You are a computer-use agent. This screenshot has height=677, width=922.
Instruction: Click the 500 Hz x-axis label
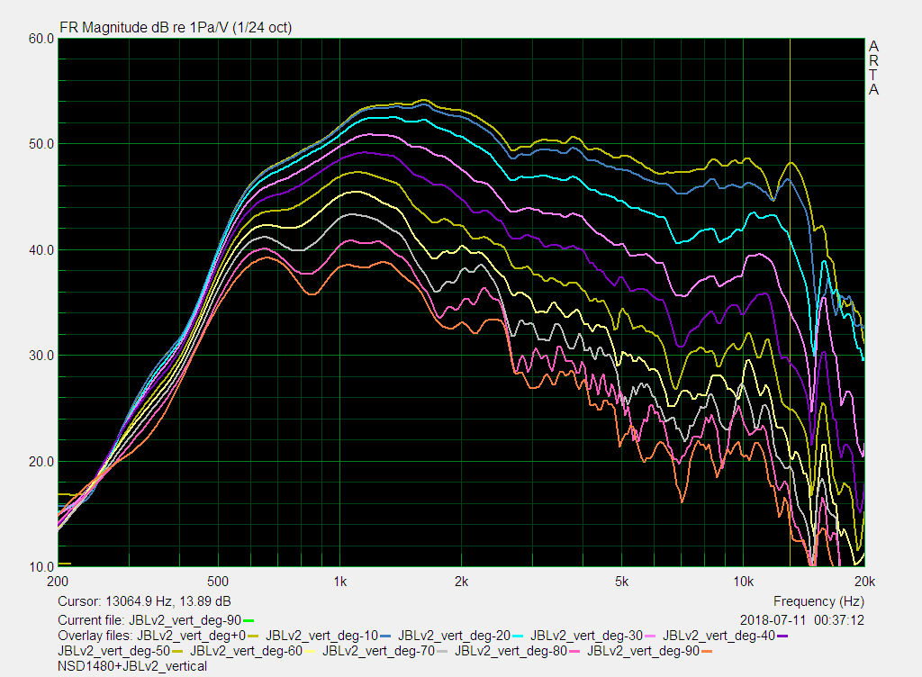[x=218, y=582]
